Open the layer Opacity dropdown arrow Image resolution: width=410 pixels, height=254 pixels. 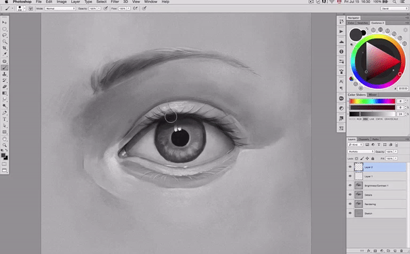396,151
